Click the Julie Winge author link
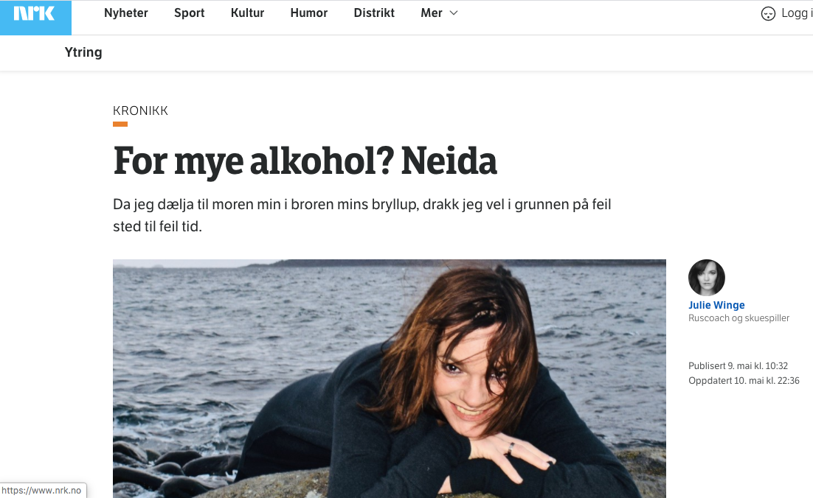The image size is (813, 498). pyautogui.click(x=716, y=305)
